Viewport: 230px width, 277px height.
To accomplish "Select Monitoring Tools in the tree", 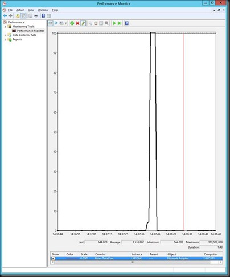I will pyautogui.click(x=23, y=27).
